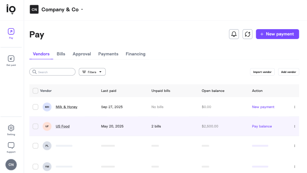Image resolution: width=307 pixels, height=173 pixels.
Task: Switch to the Bills tab
Action: [61, 54]
